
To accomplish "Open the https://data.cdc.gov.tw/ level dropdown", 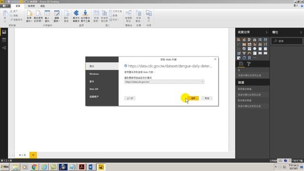I will click(164, 82).
